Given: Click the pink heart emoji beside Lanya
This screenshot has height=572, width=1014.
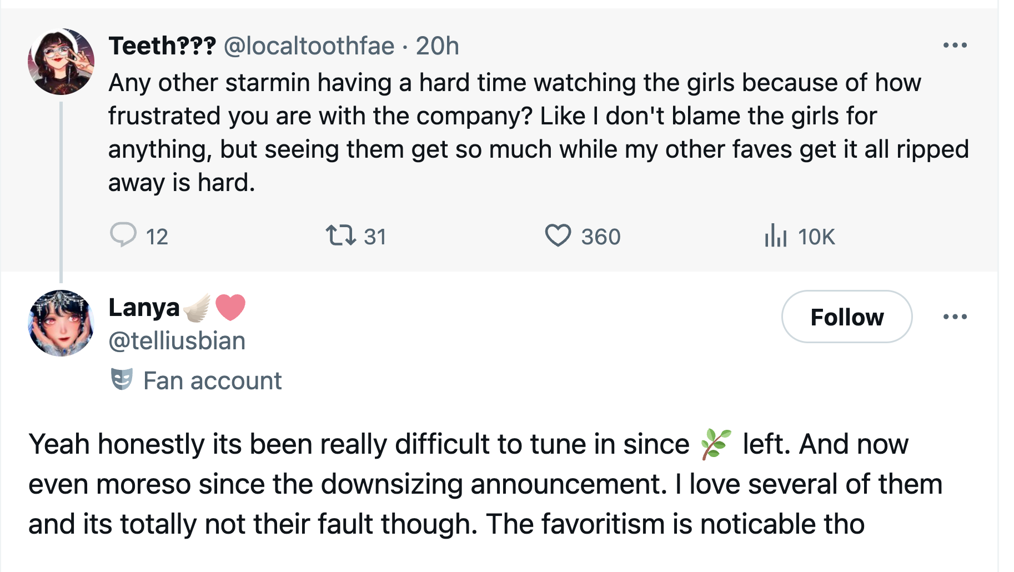Looking at the screenshot, I should 230,307.
